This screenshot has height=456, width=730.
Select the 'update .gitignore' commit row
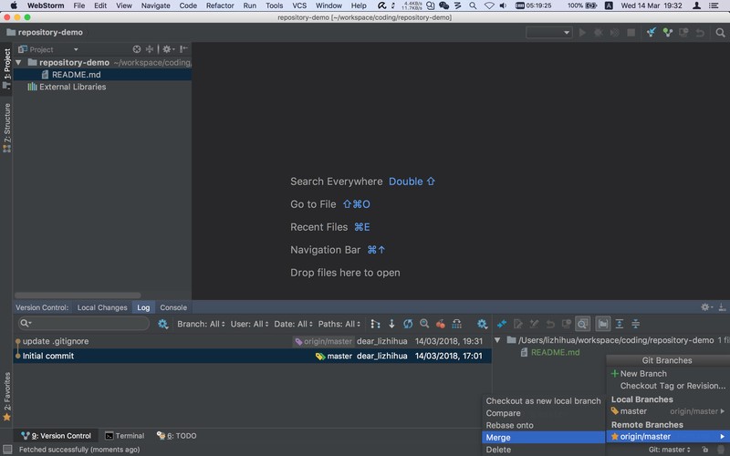252,341
